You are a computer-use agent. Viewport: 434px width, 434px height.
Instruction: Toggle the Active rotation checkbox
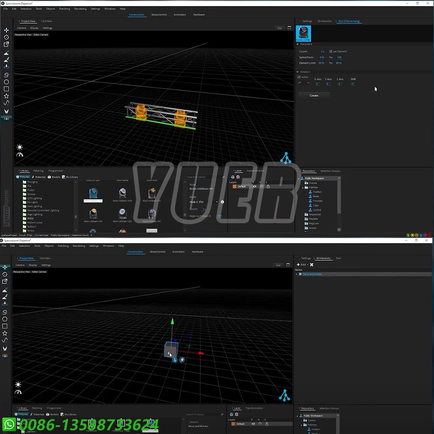click(299, 77)
